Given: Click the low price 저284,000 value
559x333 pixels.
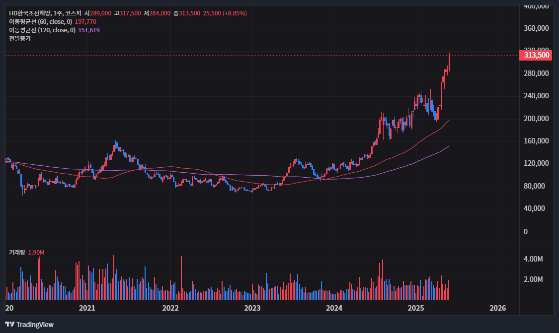Looking at the screenshot, I should (x=157, y=13).
